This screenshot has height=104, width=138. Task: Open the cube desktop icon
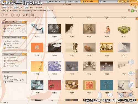coord(131,62)
